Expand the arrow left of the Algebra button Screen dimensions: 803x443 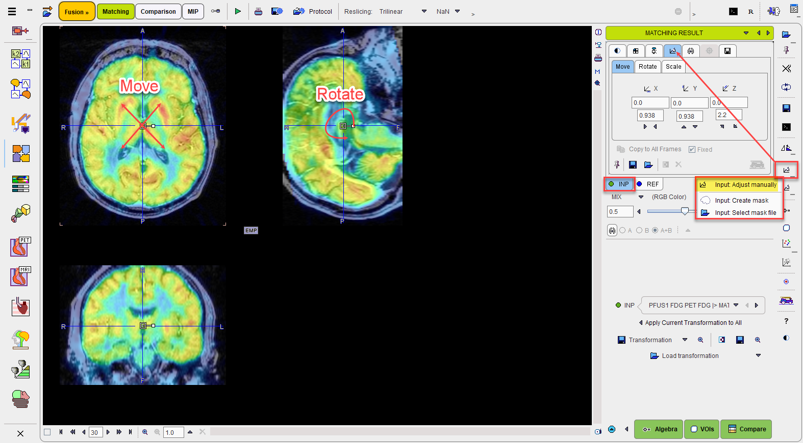tap(626, 429)
